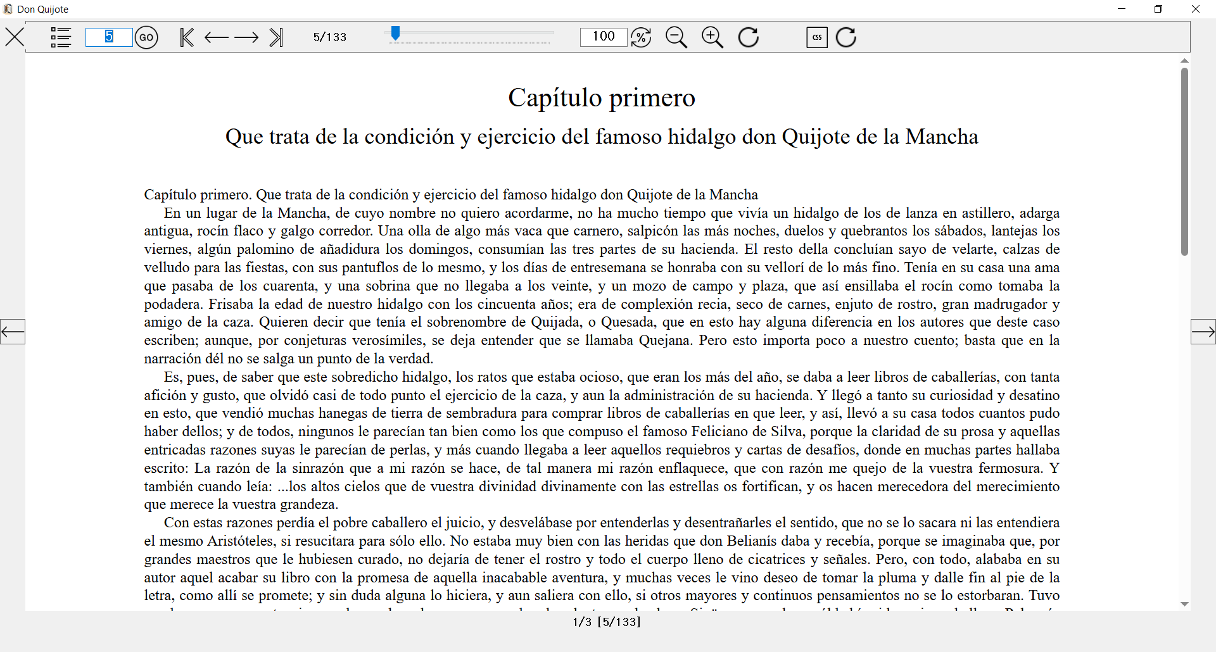Click the zoom percentage field showing 100
Image resolution: width=1216 pixels, height=652 pixels.
pos(603,37)
